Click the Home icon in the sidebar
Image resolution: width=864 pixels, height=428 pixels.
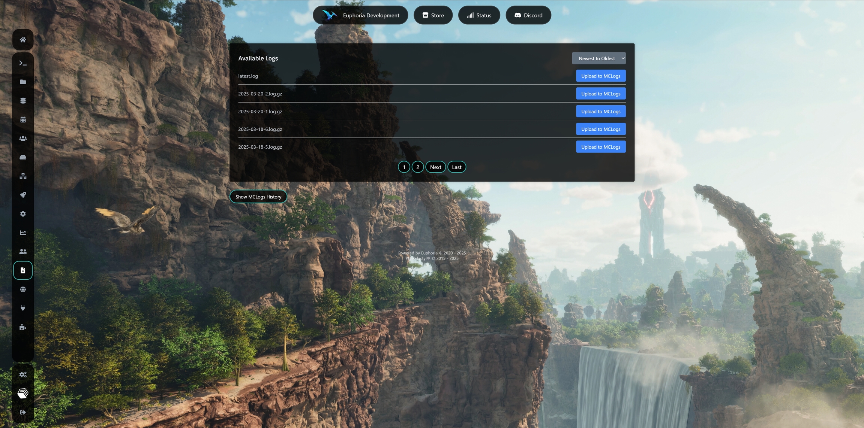[x=23, y=39]
